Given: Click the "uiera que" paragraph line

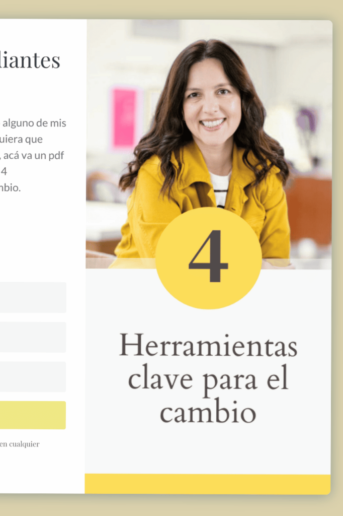Looking at the screenshot, I should coord(21,139).
